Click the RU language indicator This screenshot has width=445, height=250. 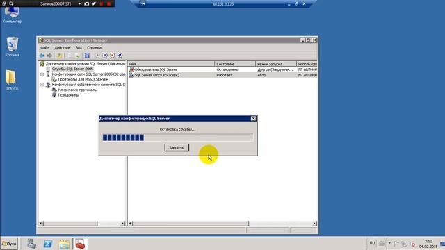pos(372,243)
